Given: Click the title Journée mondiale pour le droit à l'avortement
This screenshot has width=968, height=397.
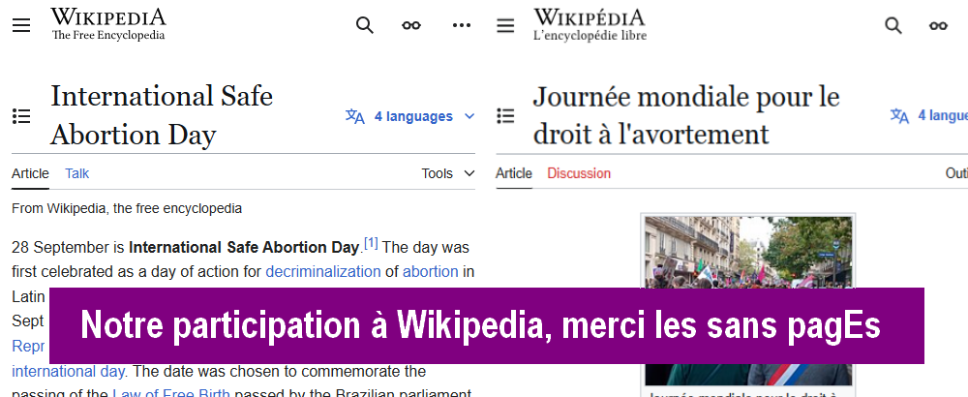Looking at the screenshot, I should [x=686, y=115].
